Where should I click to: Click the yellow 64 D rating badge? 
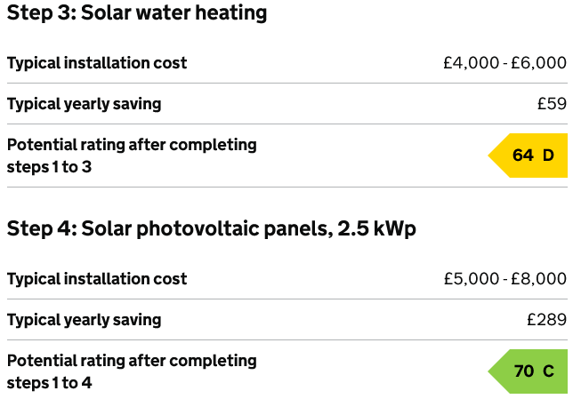tap(534, 156)
